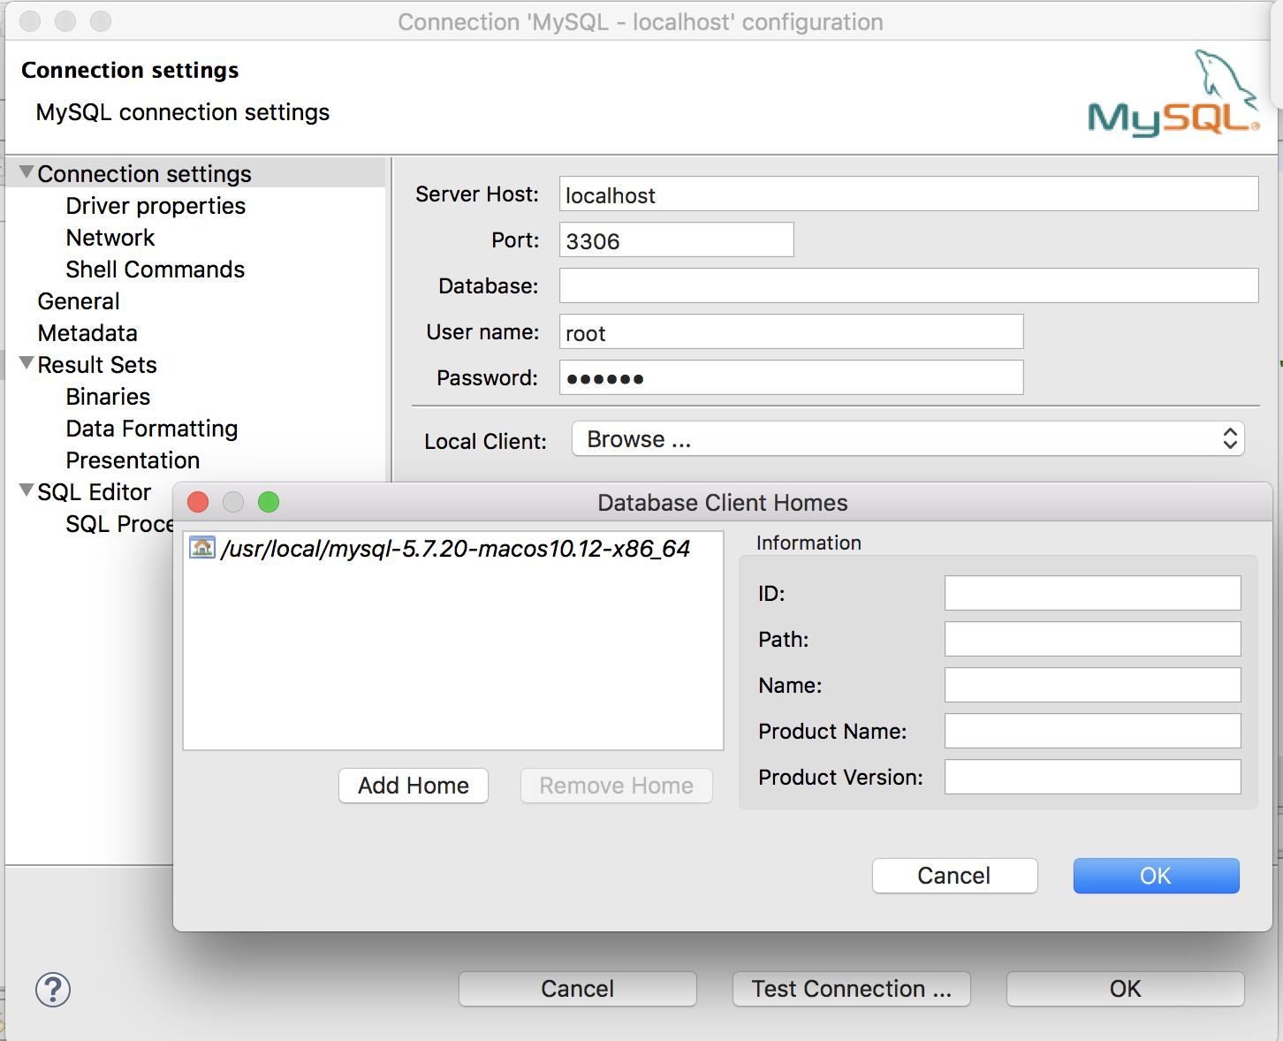Select Driver properties in the tree
The height and width of the screenshot is (1041, 1283).
click(x=156, y=206)
